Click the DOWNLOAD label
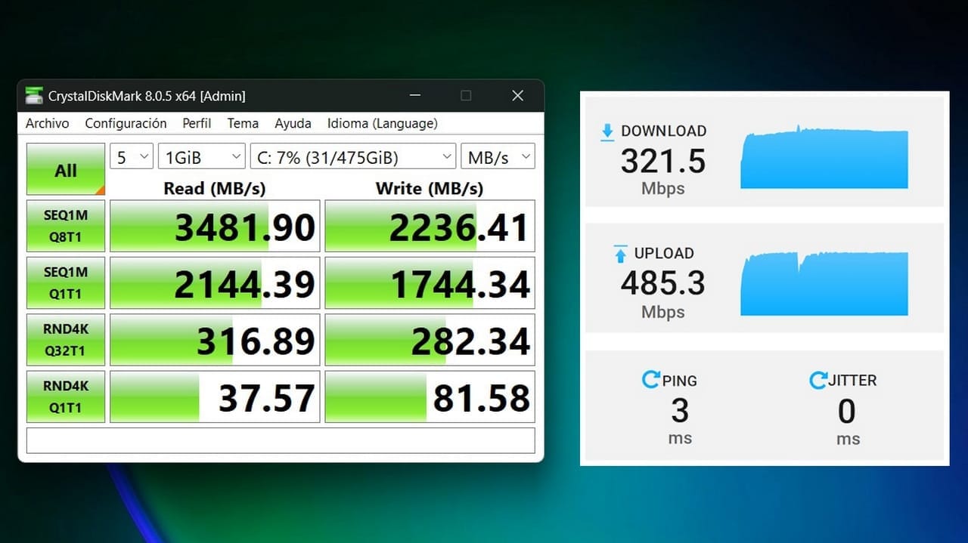The width and height of the screenshot is (968, 543). pyautogui.click(x=663, y=131)
